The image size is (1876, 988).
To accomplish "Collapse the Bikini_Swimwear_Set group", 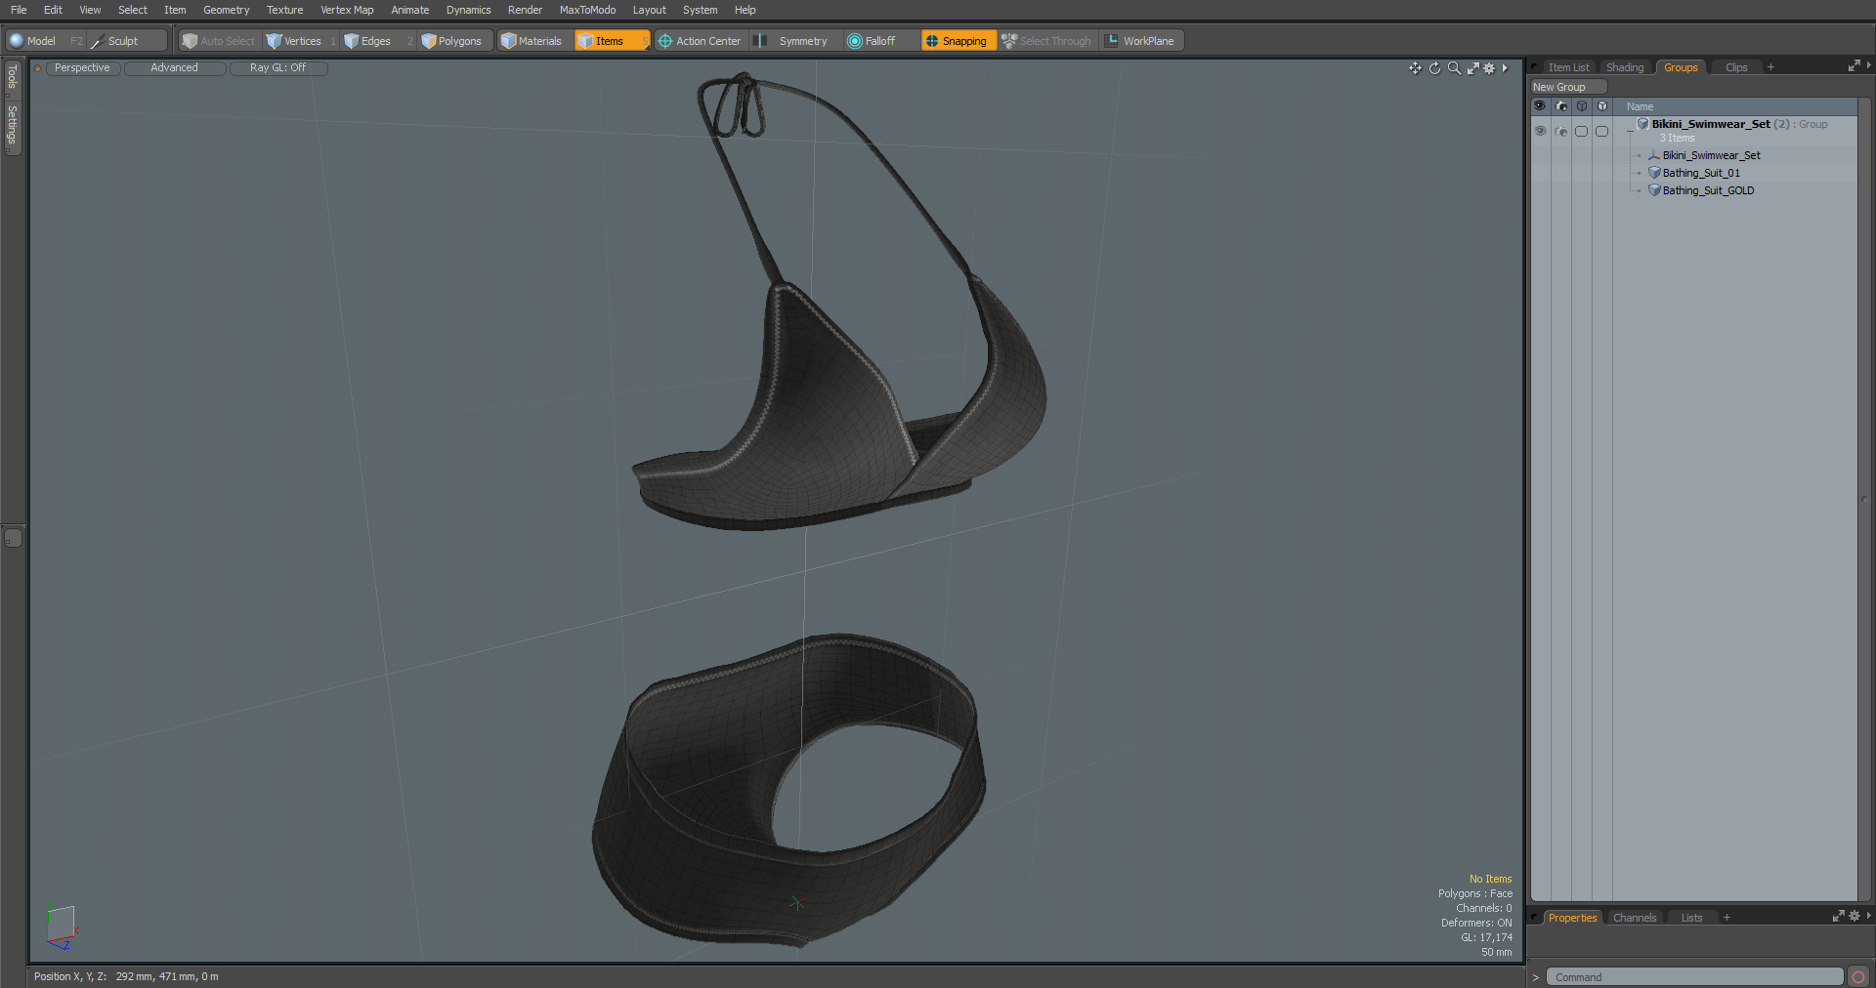I will [1629, 131].
